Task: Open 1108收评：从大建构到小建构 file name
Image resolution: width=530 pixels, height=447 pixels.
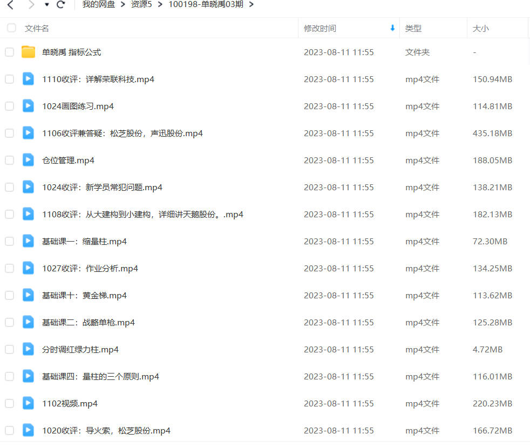Action: (x=142, y=215)
